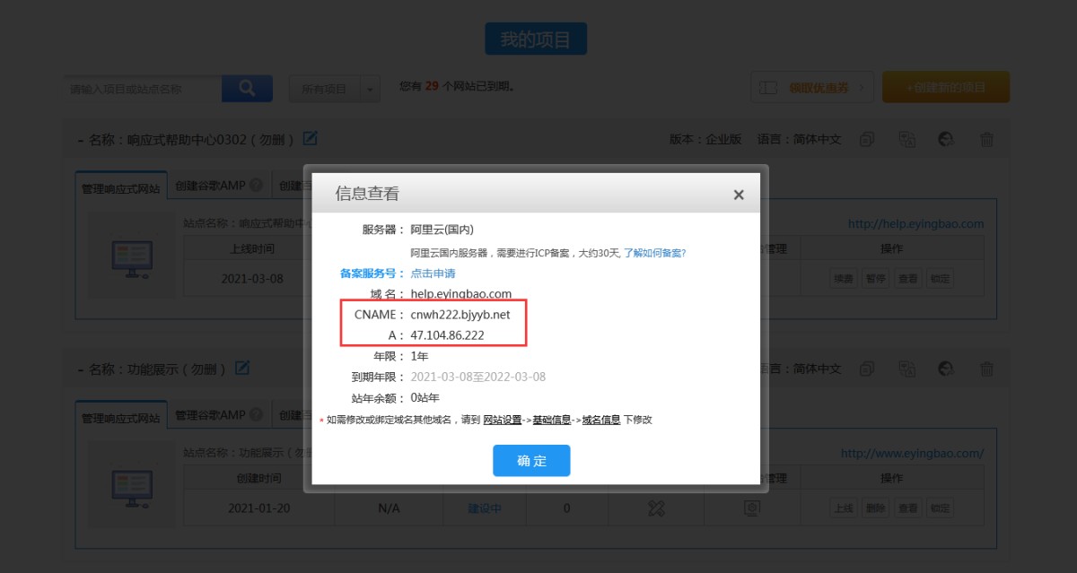Click the 建设中 status link
Viewport: 1077px width, 573px height.
(485, 508)
